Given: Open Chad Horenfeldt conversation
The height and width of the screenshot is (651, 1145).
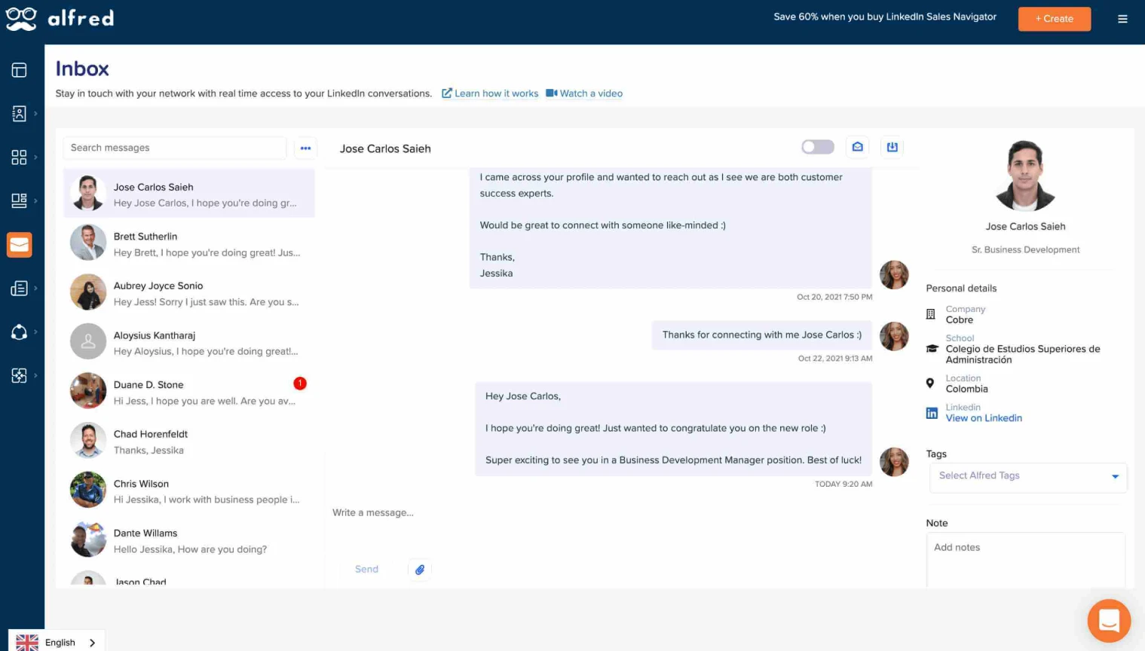Looking at the screenshot, I should [x=189, y=442].
